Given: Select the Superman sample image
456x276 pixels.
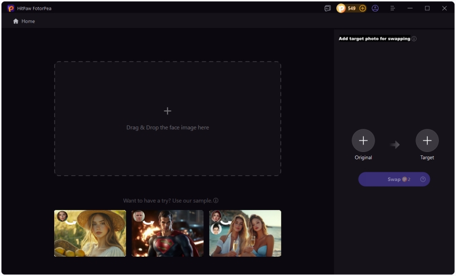Looking at the screenshot, I should 168,233.
